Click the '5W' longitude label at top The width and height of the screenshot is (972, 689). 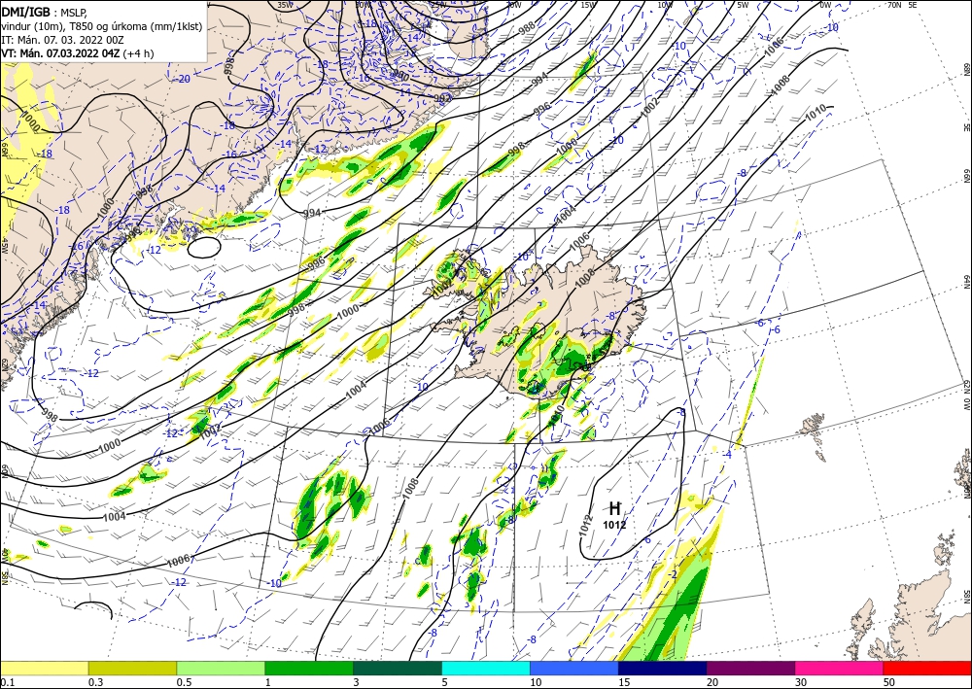743,5
